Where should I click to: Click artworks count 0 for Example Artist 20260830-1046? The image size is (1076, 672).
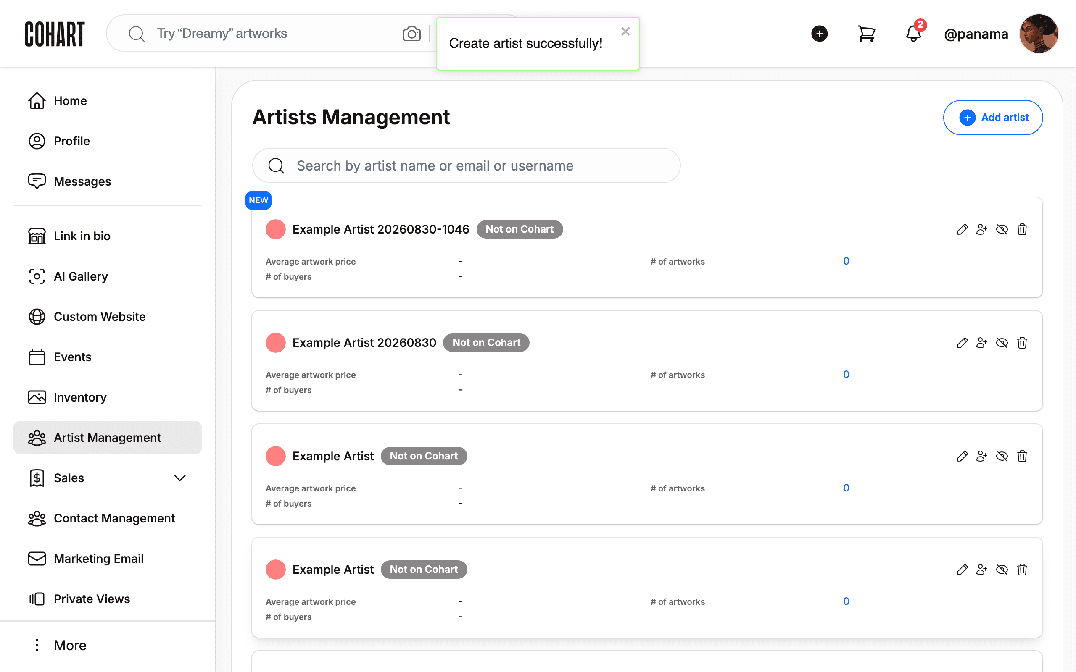pos(846,261)
